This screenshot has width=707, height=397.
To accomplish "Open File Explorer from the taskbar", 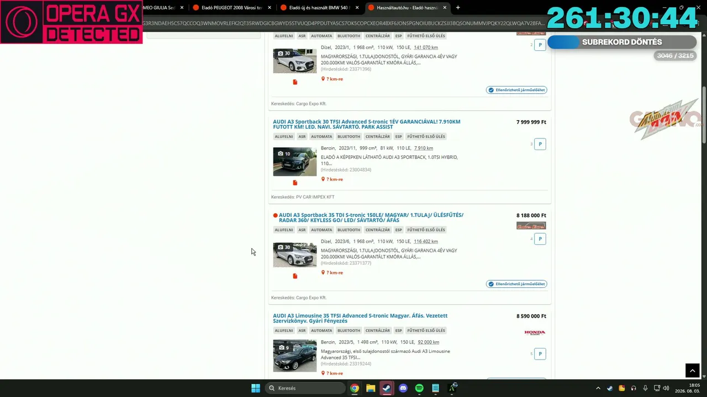I will coord(371,388).
